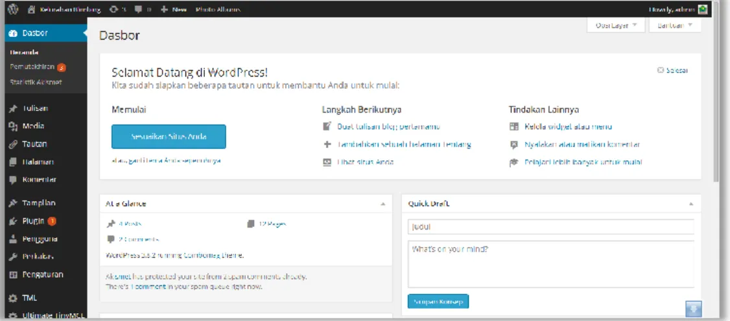Open the 12 Pages link

click(x=272, y=224)
